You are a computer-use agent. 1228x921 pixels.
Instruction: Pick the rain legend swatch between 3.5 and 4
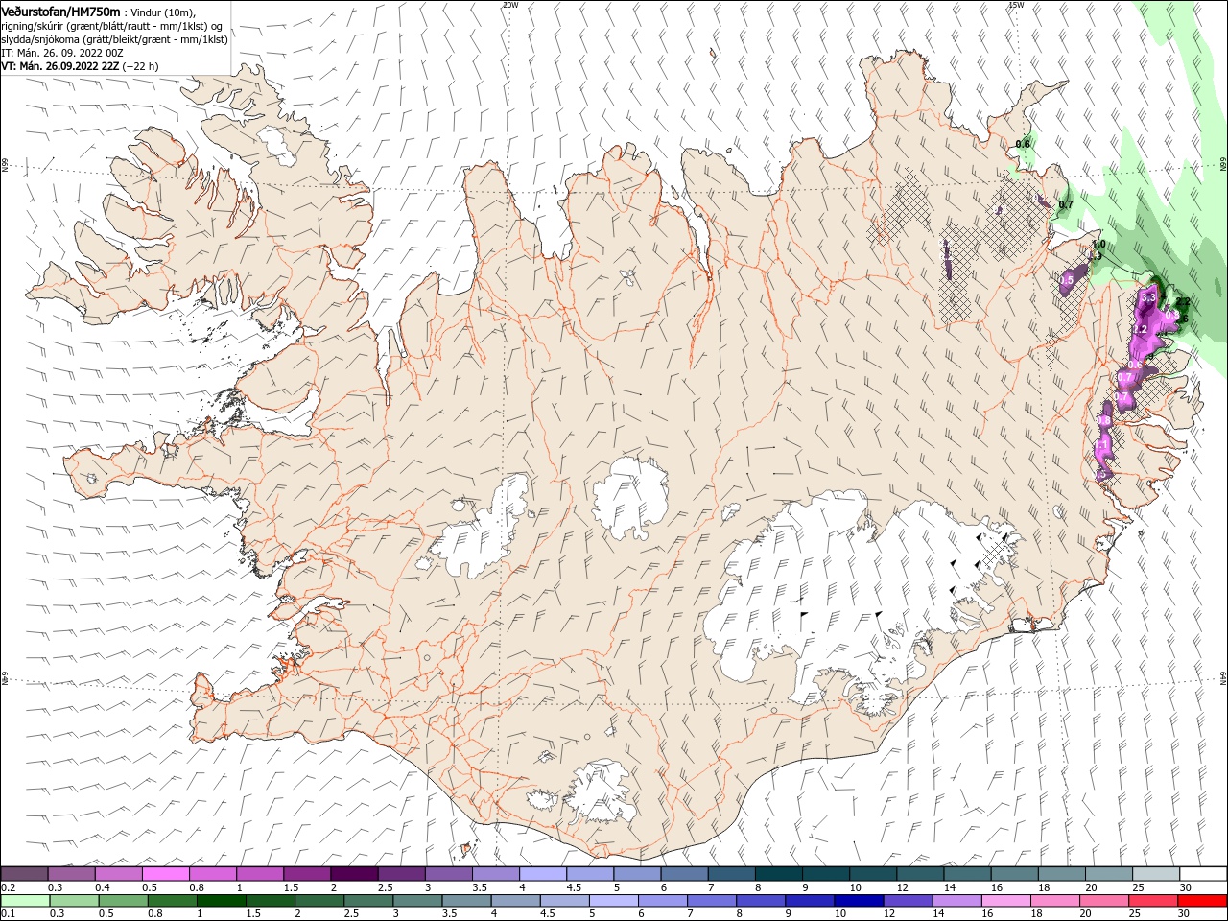(466, 901)
